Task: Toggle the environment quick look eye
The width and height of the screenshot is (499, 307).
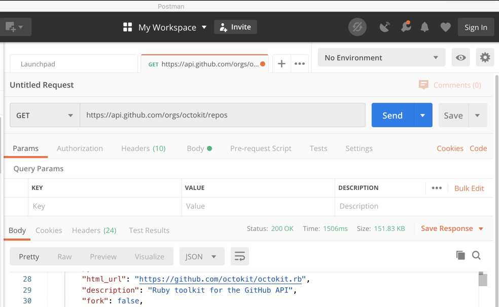Action: click(x=461, y=58)
